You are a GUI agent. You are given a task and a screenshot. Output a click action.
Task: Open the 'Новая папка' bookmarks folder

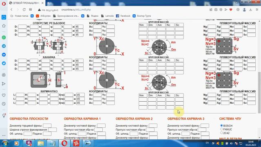tap(19, 16)
